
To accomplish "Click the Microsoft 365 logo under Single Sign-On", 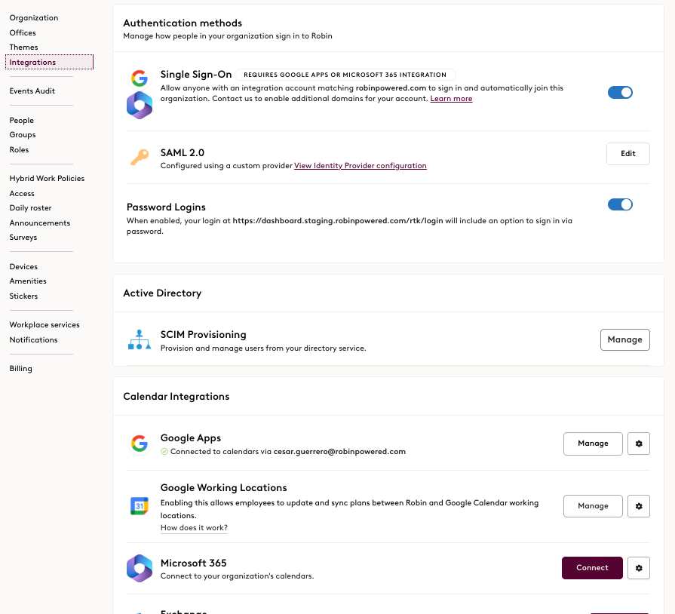I will [140, 104].
